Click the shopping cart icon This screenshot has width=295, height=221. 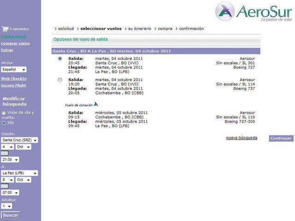tap(5, 29)
